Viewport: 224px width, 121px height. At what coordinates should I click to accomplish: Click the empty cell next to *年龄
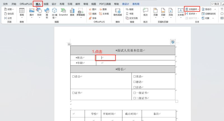tap(136, 63)
